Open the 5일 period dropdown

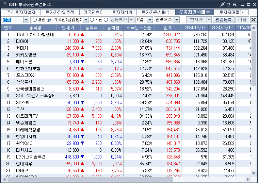pyautogui.click(x=149, y=20)
